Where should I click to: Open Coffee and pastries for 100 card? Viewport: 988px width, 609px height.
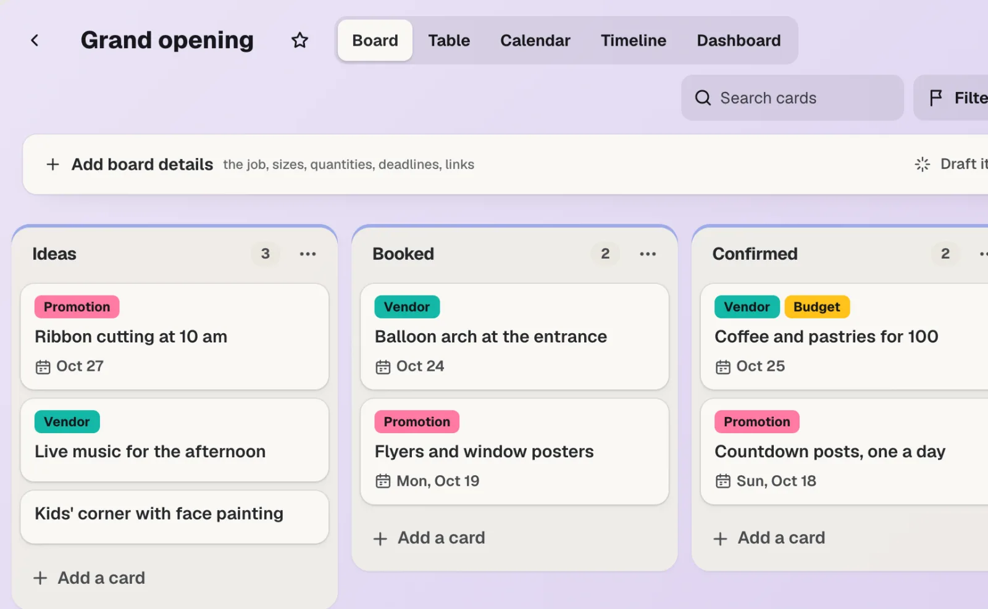click(844, 337)
